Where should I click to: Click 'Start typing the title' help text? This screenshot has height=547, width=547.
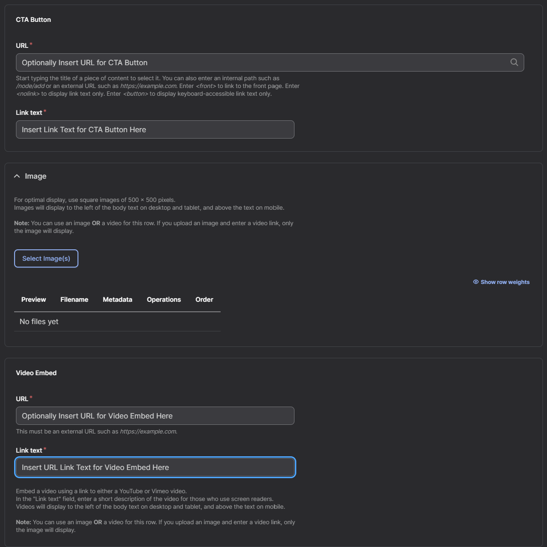click(158, 86)
